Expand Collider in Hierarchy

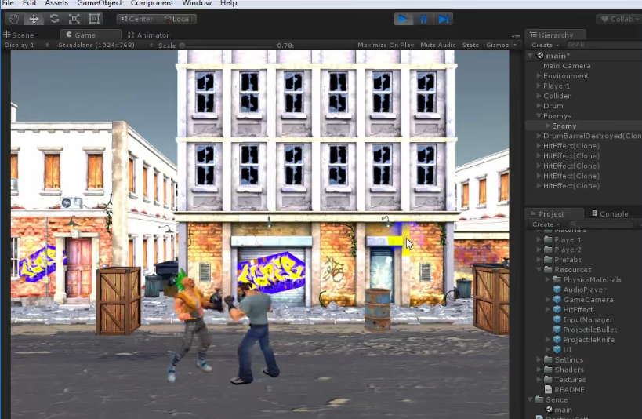pos(539,96)
